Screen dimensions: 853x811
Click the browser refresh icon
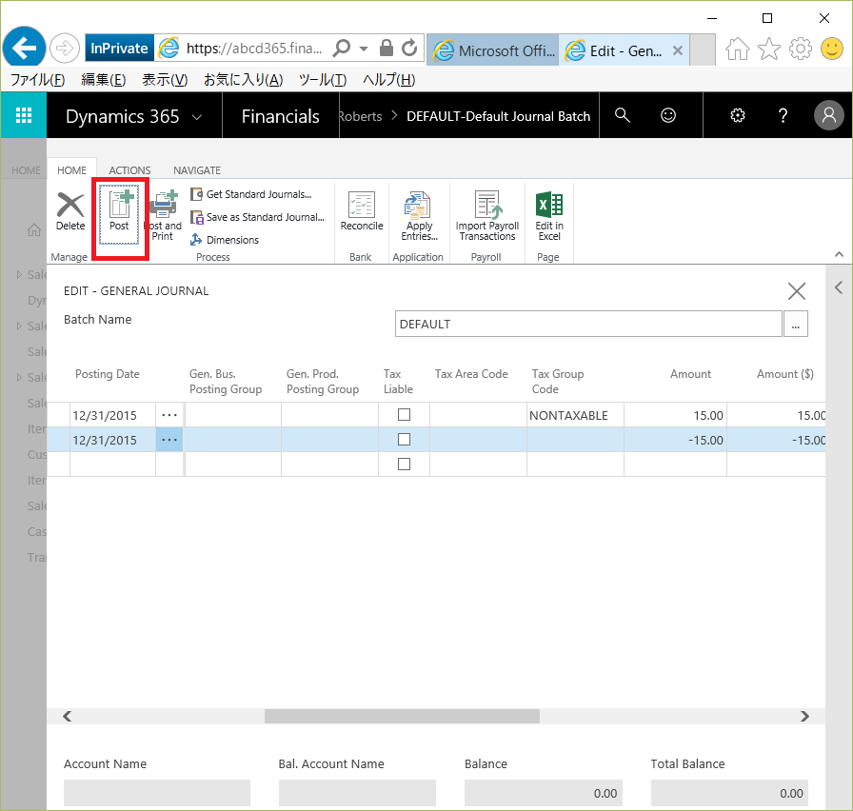point(409,48)
